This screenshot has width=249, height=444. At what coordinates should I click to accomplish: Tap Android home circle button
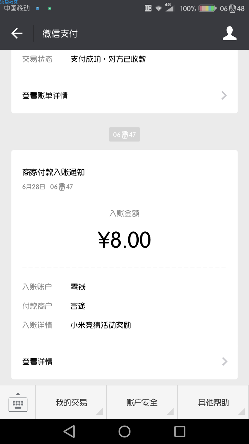click(124, 432)
